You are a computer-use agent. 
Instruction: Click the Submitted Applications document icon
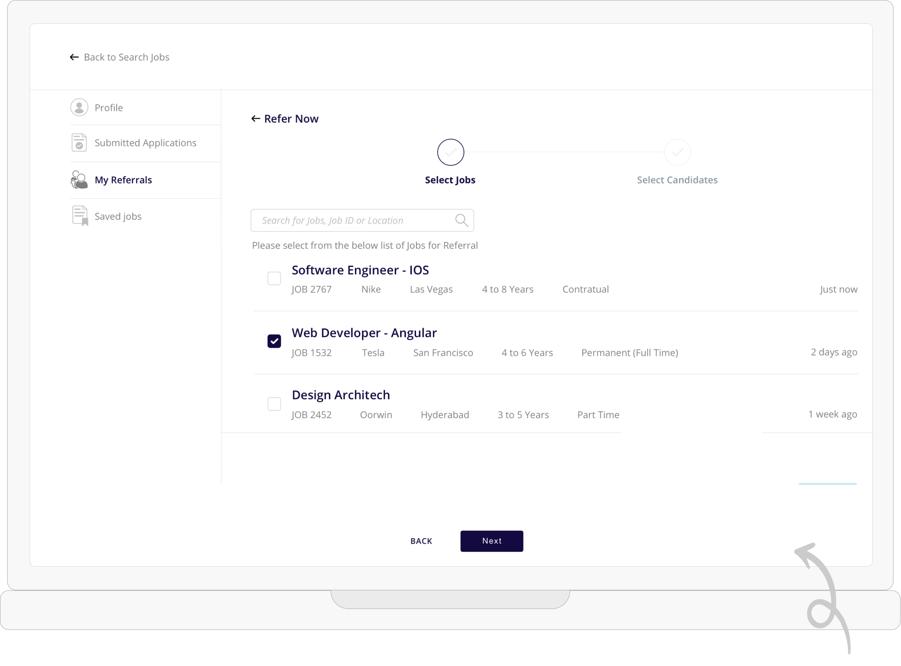(79, 143)
